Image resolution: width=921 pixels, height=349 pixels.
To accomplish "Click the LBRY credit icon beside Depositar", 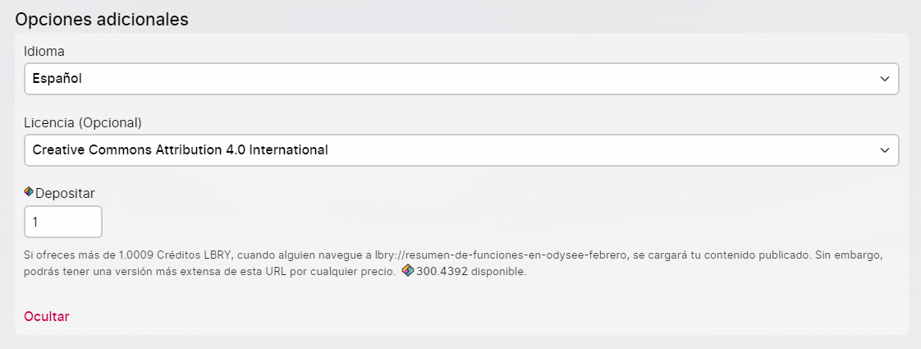I will [x=29, y=191].
